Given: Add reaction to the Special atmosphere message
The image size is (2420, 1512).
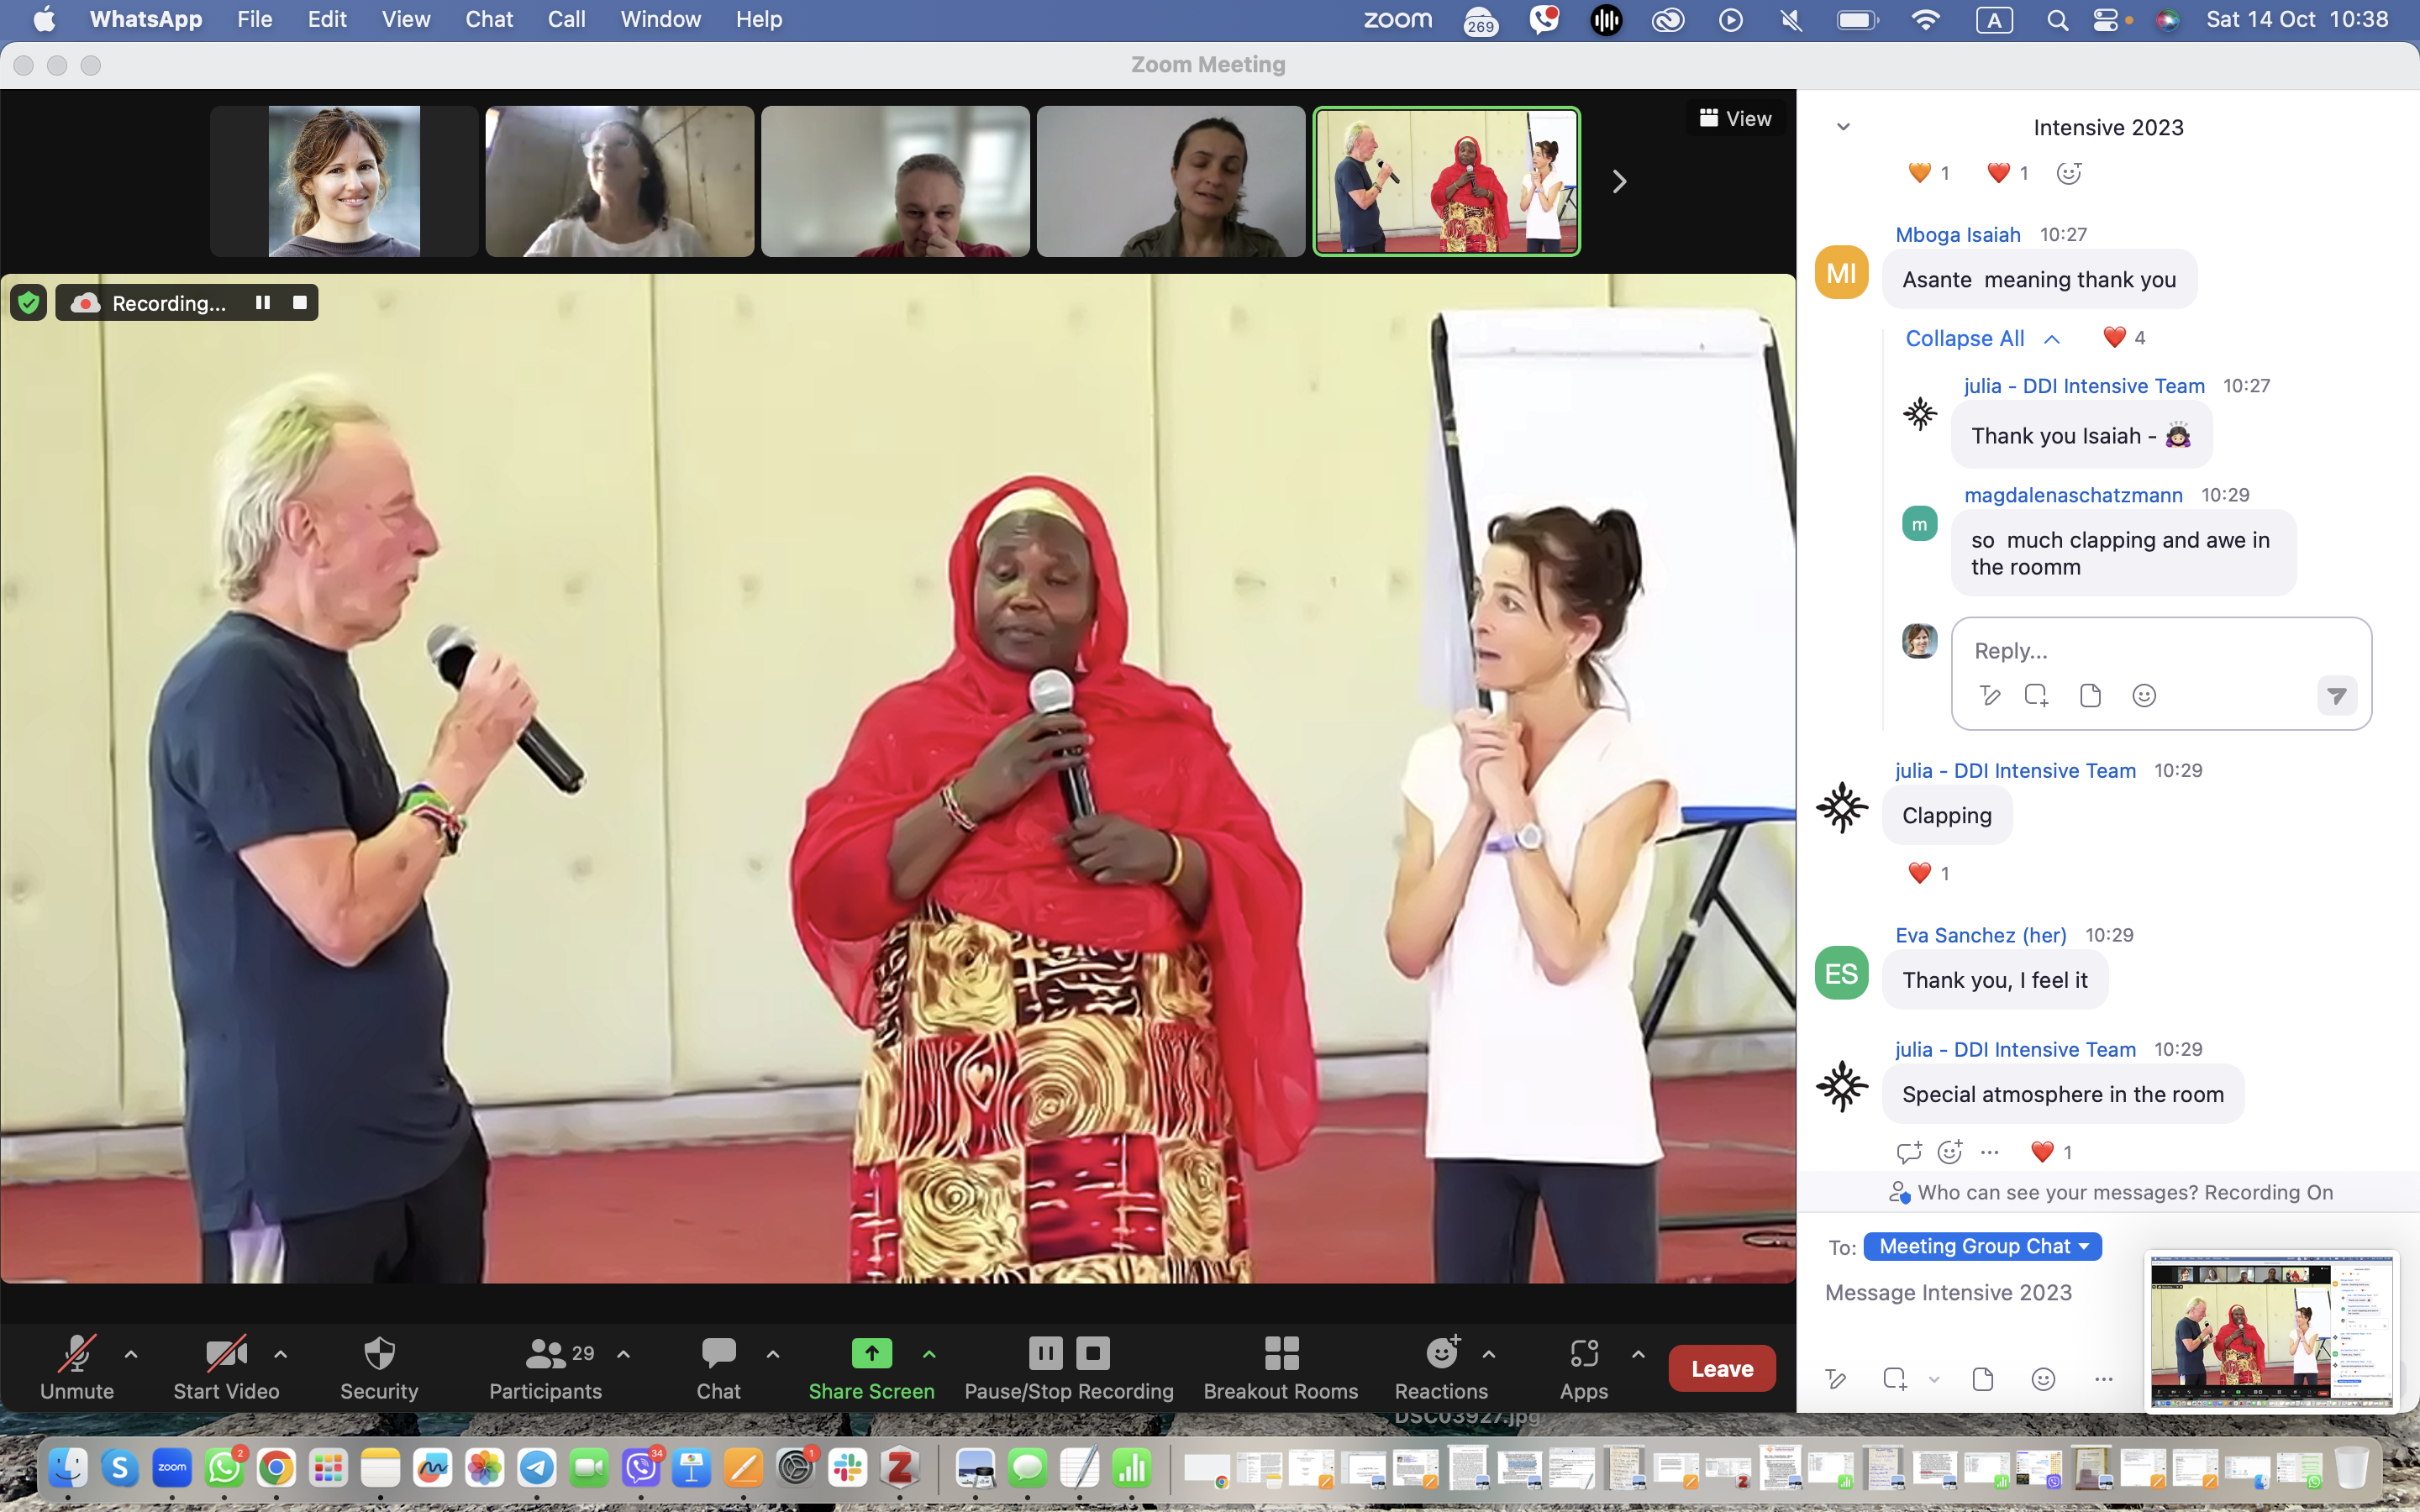Looking at the screenshot, I should tap(1950, 1152).
